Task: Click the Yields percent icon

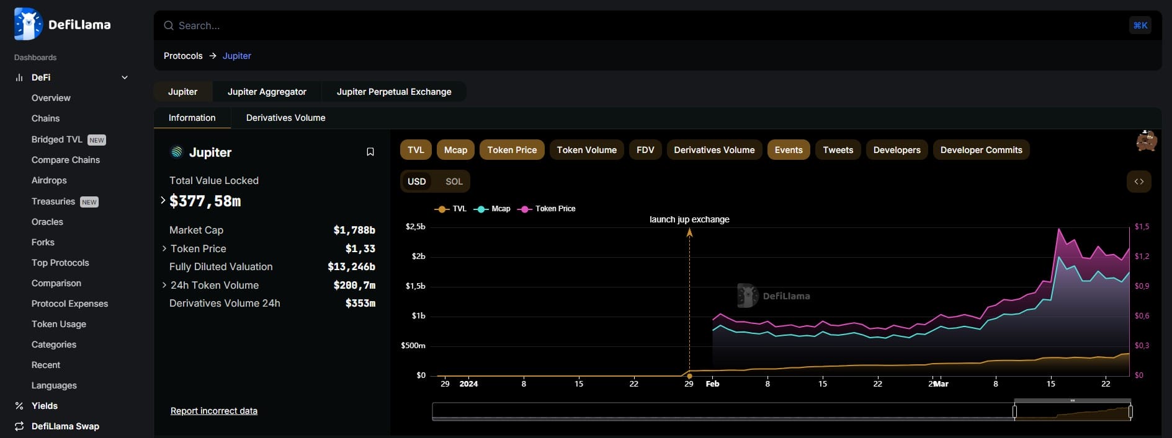Action: coord(19,406)
